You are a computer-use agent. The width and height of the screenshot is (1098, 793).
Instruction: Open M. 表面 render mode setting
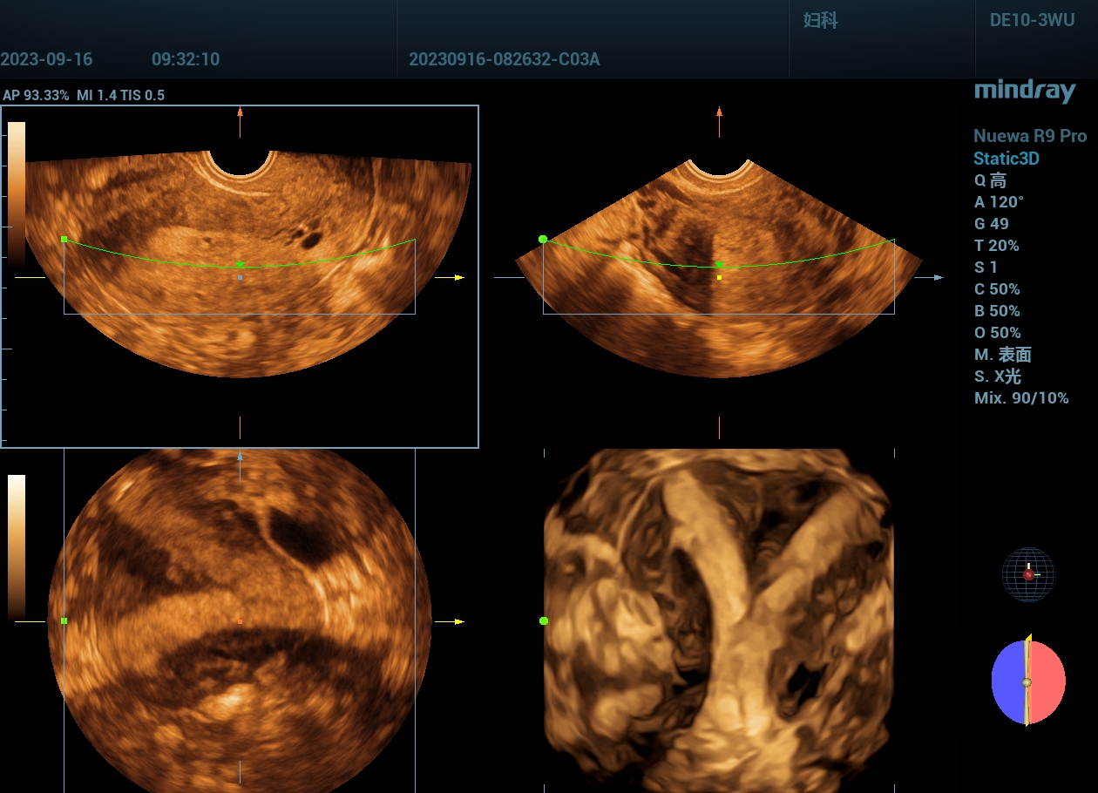click(x=1002, y=355)
